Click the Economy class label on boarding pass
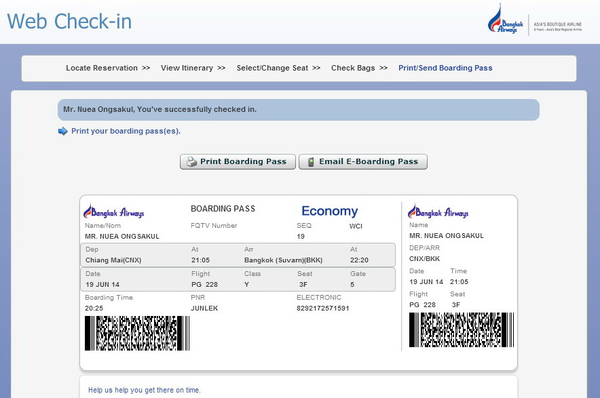The height and width of the screenshot is (398, 600). [329, 211]
